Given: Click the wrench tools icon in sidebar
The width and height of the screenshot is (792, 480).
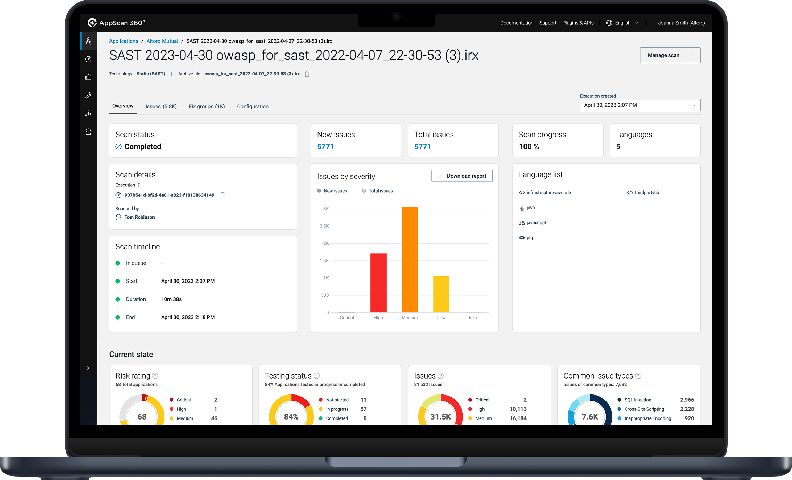Looking at the screenshot, I should [88, 95].
